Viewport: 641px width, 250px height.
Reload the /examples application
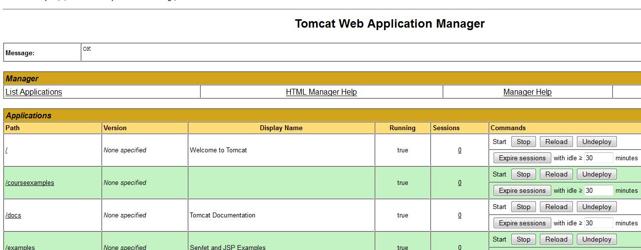pyautogui.click(x=557, y=239)
